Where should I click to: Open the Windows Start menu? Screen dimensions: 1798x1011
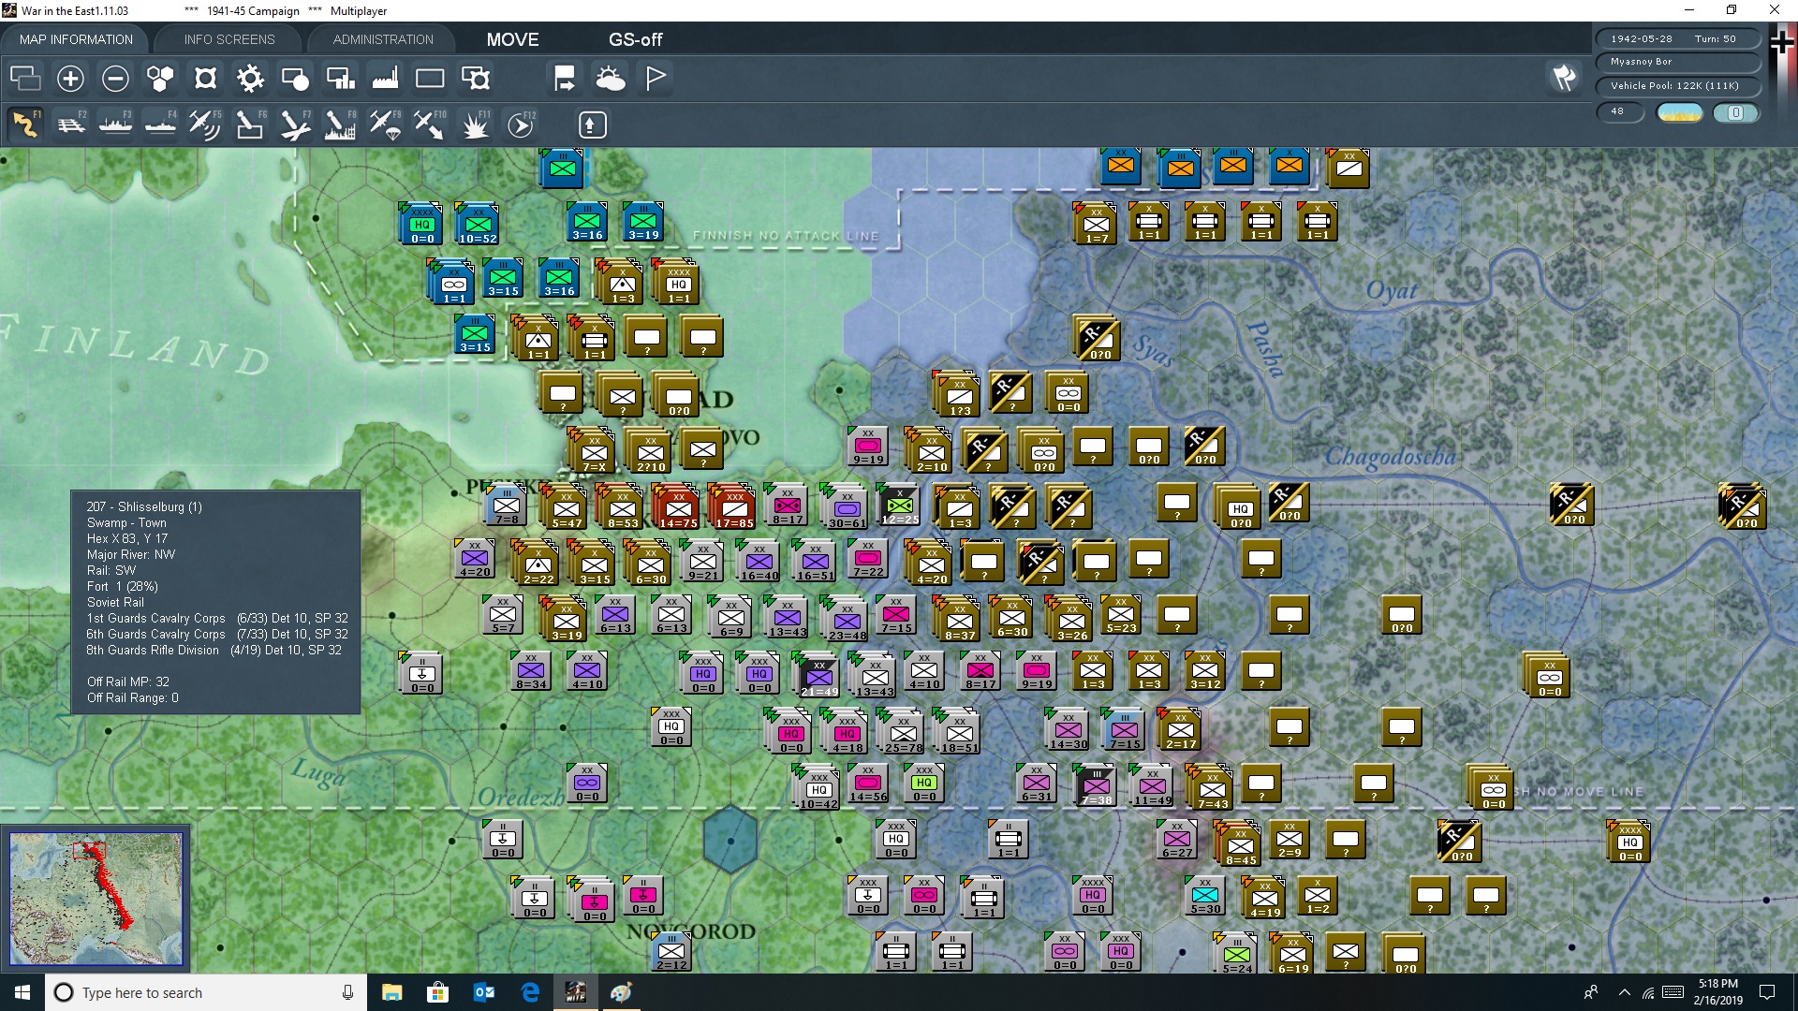coord(22,992)
